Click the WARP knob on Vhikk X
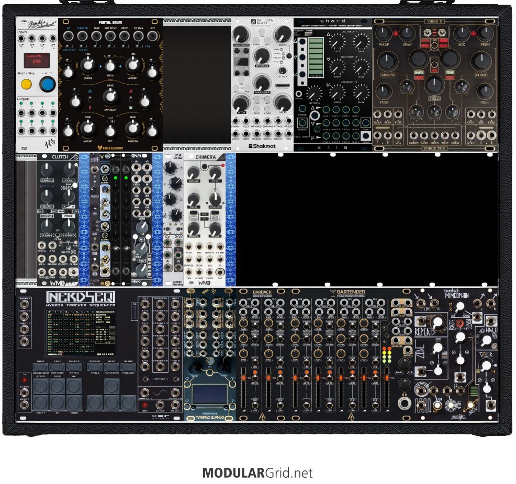The height and width of the screenshot is (484, 516). (x=384, y=33)
